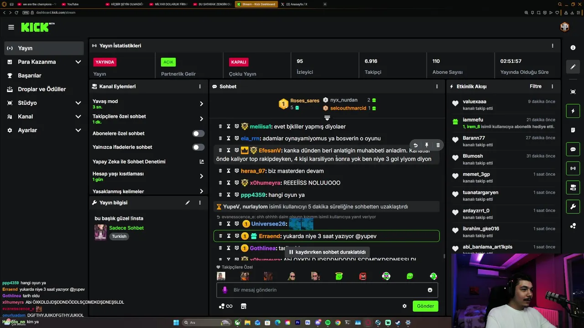
Task: Open a new browser tab
Action: click(x=325, y=4)
